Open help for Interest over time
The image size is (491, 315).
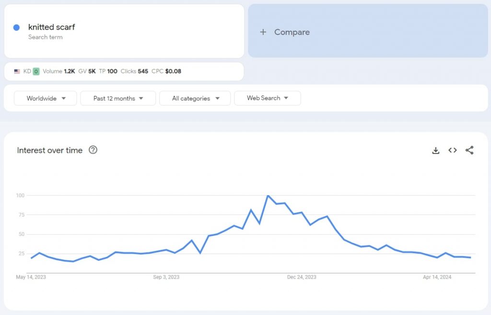(93, 150)
